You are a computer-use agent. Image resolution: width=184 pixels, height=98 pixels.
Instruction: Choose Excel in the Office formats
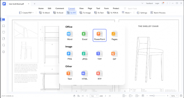(85, 35)
